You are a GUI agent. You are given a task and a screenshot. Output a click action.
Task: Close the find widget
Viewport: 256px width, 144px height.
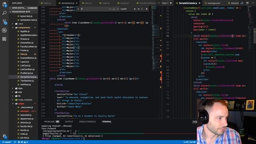(x=146, y=9)
